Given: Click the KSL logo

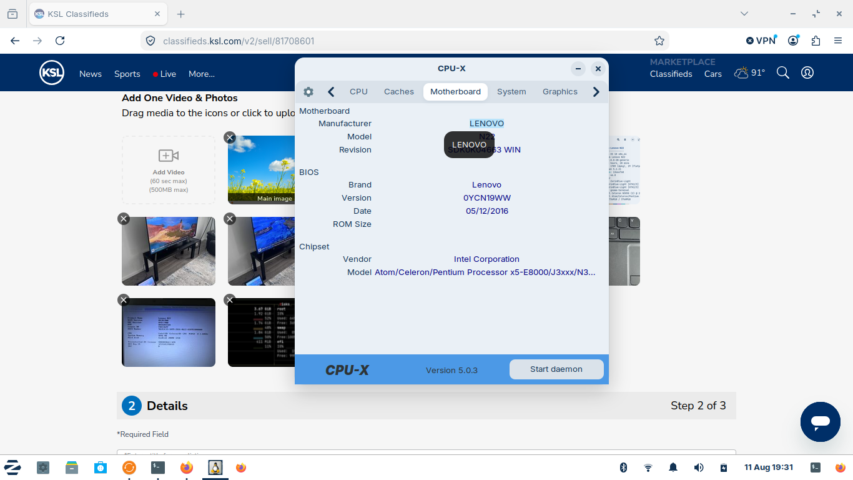Looking at the screenshot, I should click(52, 73).
